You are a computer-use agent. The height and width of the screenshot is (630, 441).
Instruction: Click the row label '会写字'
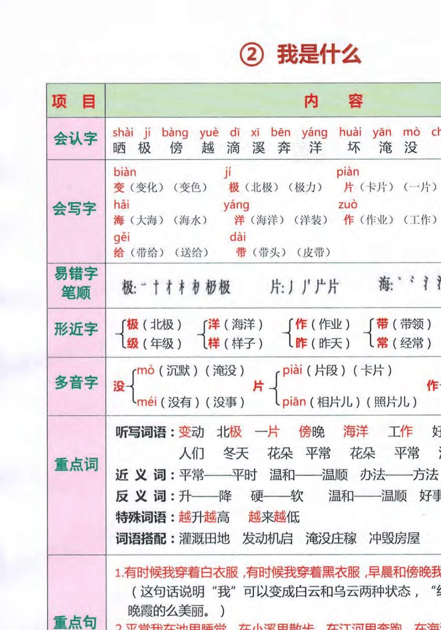[x=75, y=209]
